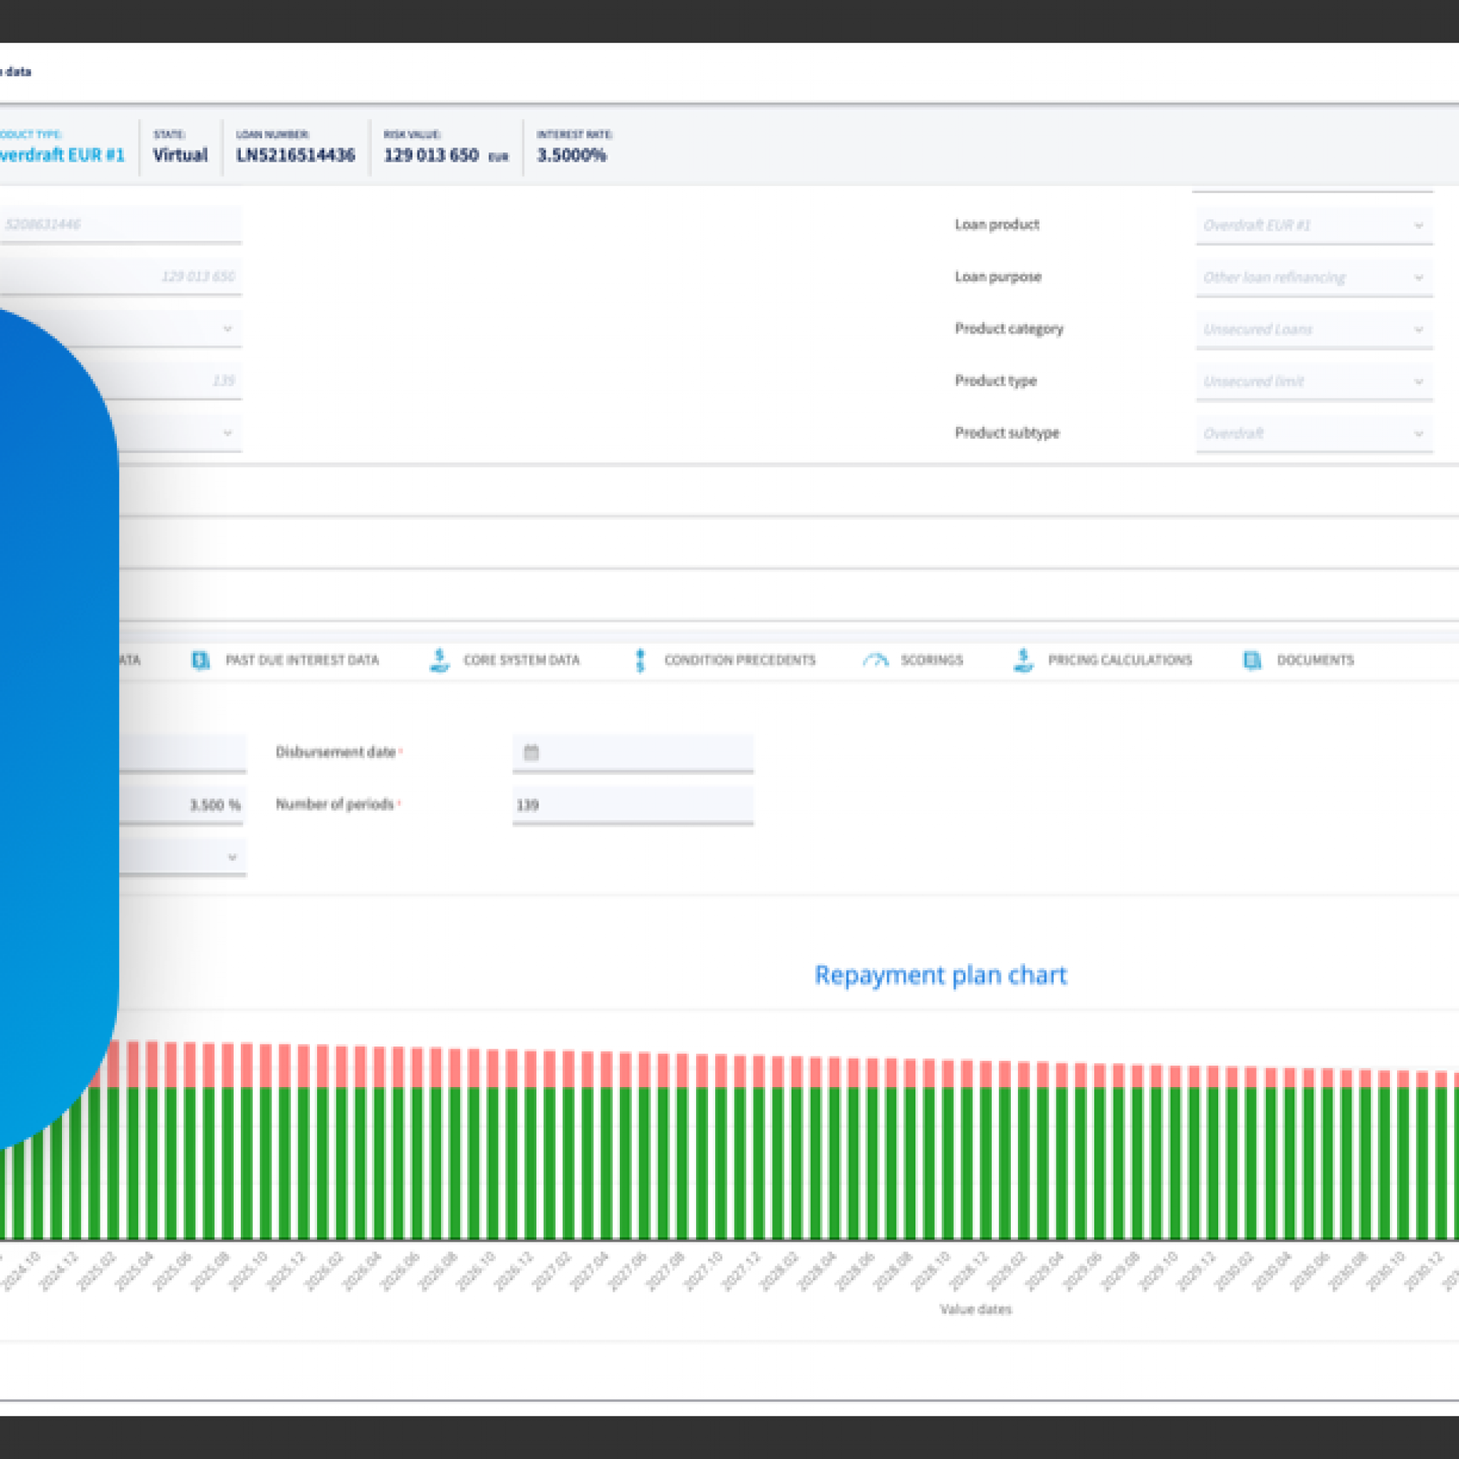Open the Pricing Calculations tab

coord(1119,660)
